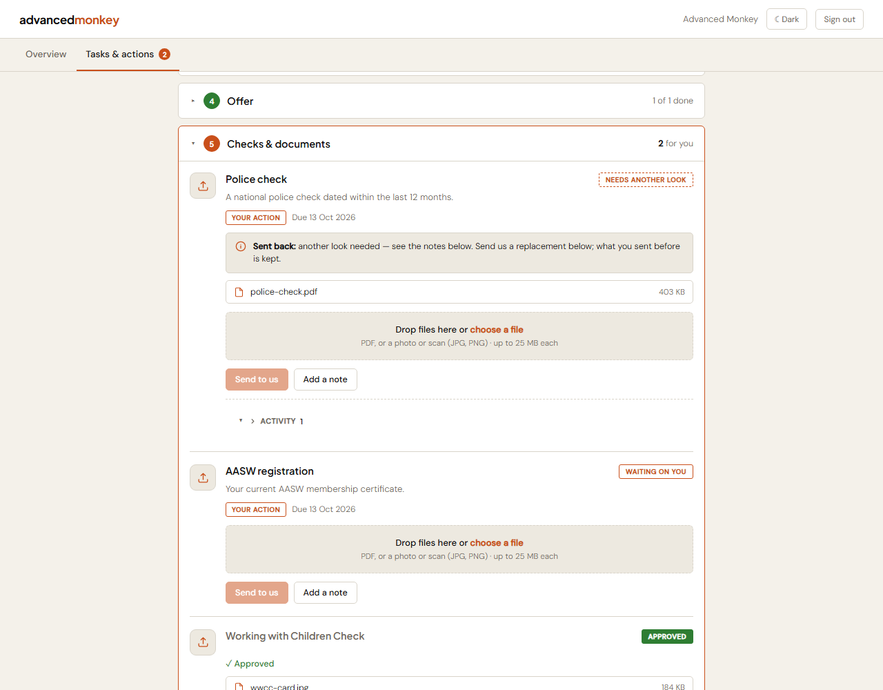Click the '403 KB' file size
The width and height of the screenshot is (883, 690).
pos(672,292)
